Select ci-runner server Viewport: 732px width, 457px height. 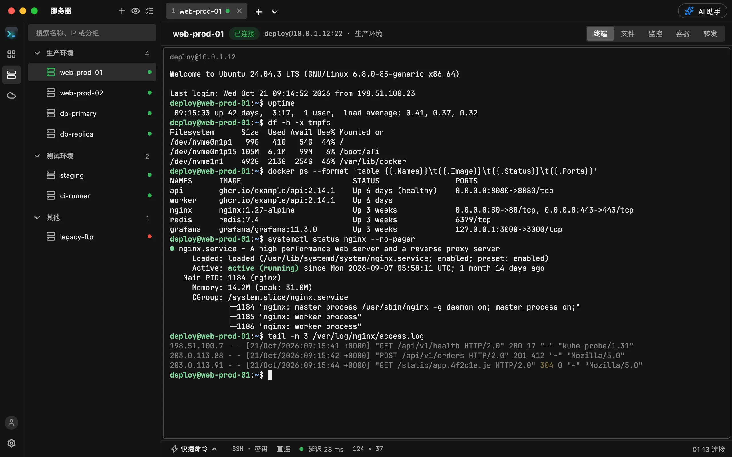(92, 196)
